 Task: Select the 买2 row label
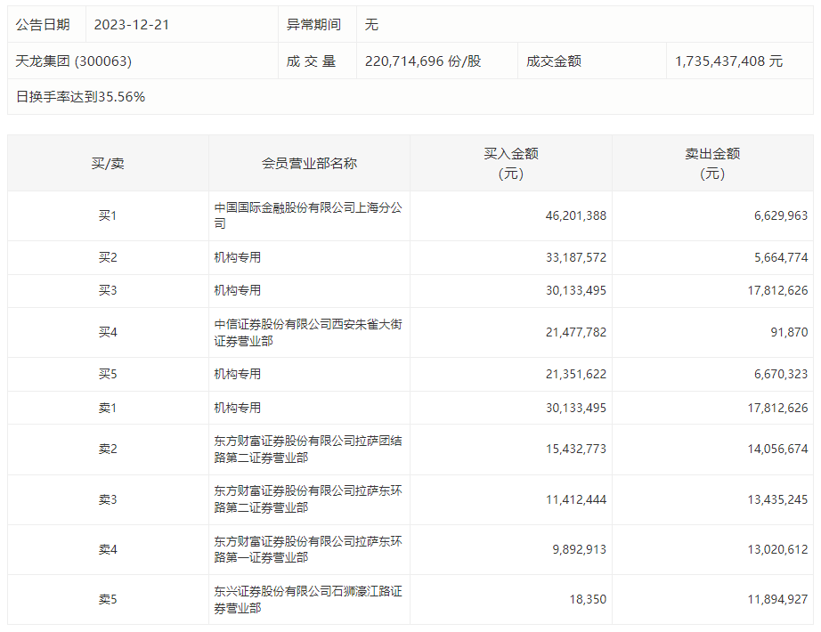coord(108,257)
